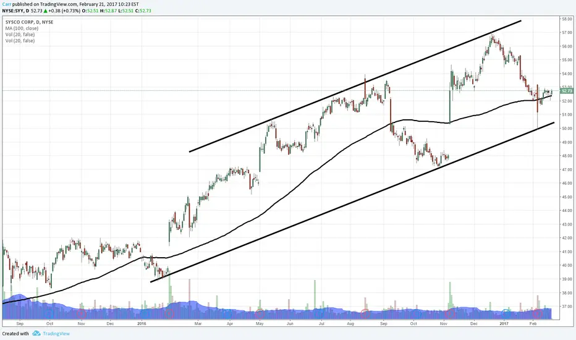Click the 57.00 price axis label

[x=567, y=33]
